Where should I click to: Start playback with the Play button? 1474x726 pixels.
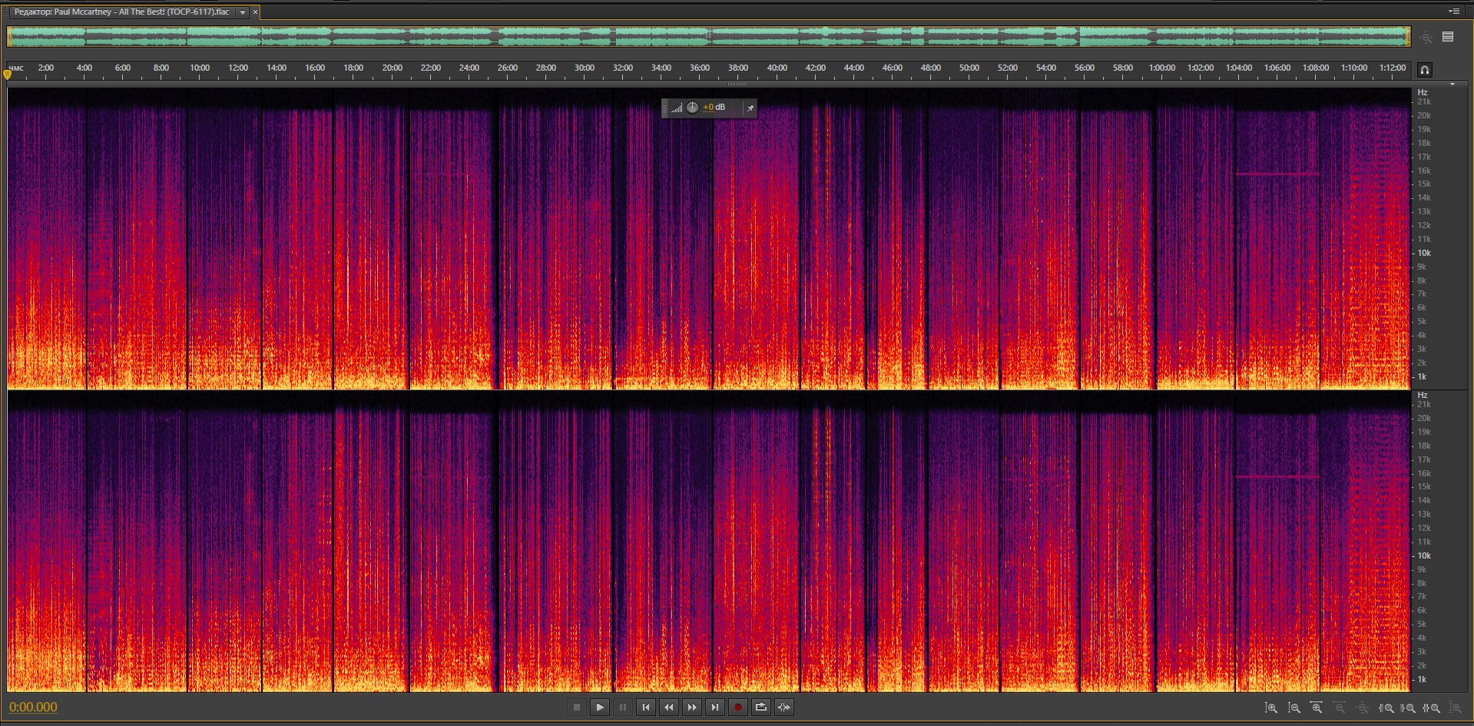pos(600,708)
